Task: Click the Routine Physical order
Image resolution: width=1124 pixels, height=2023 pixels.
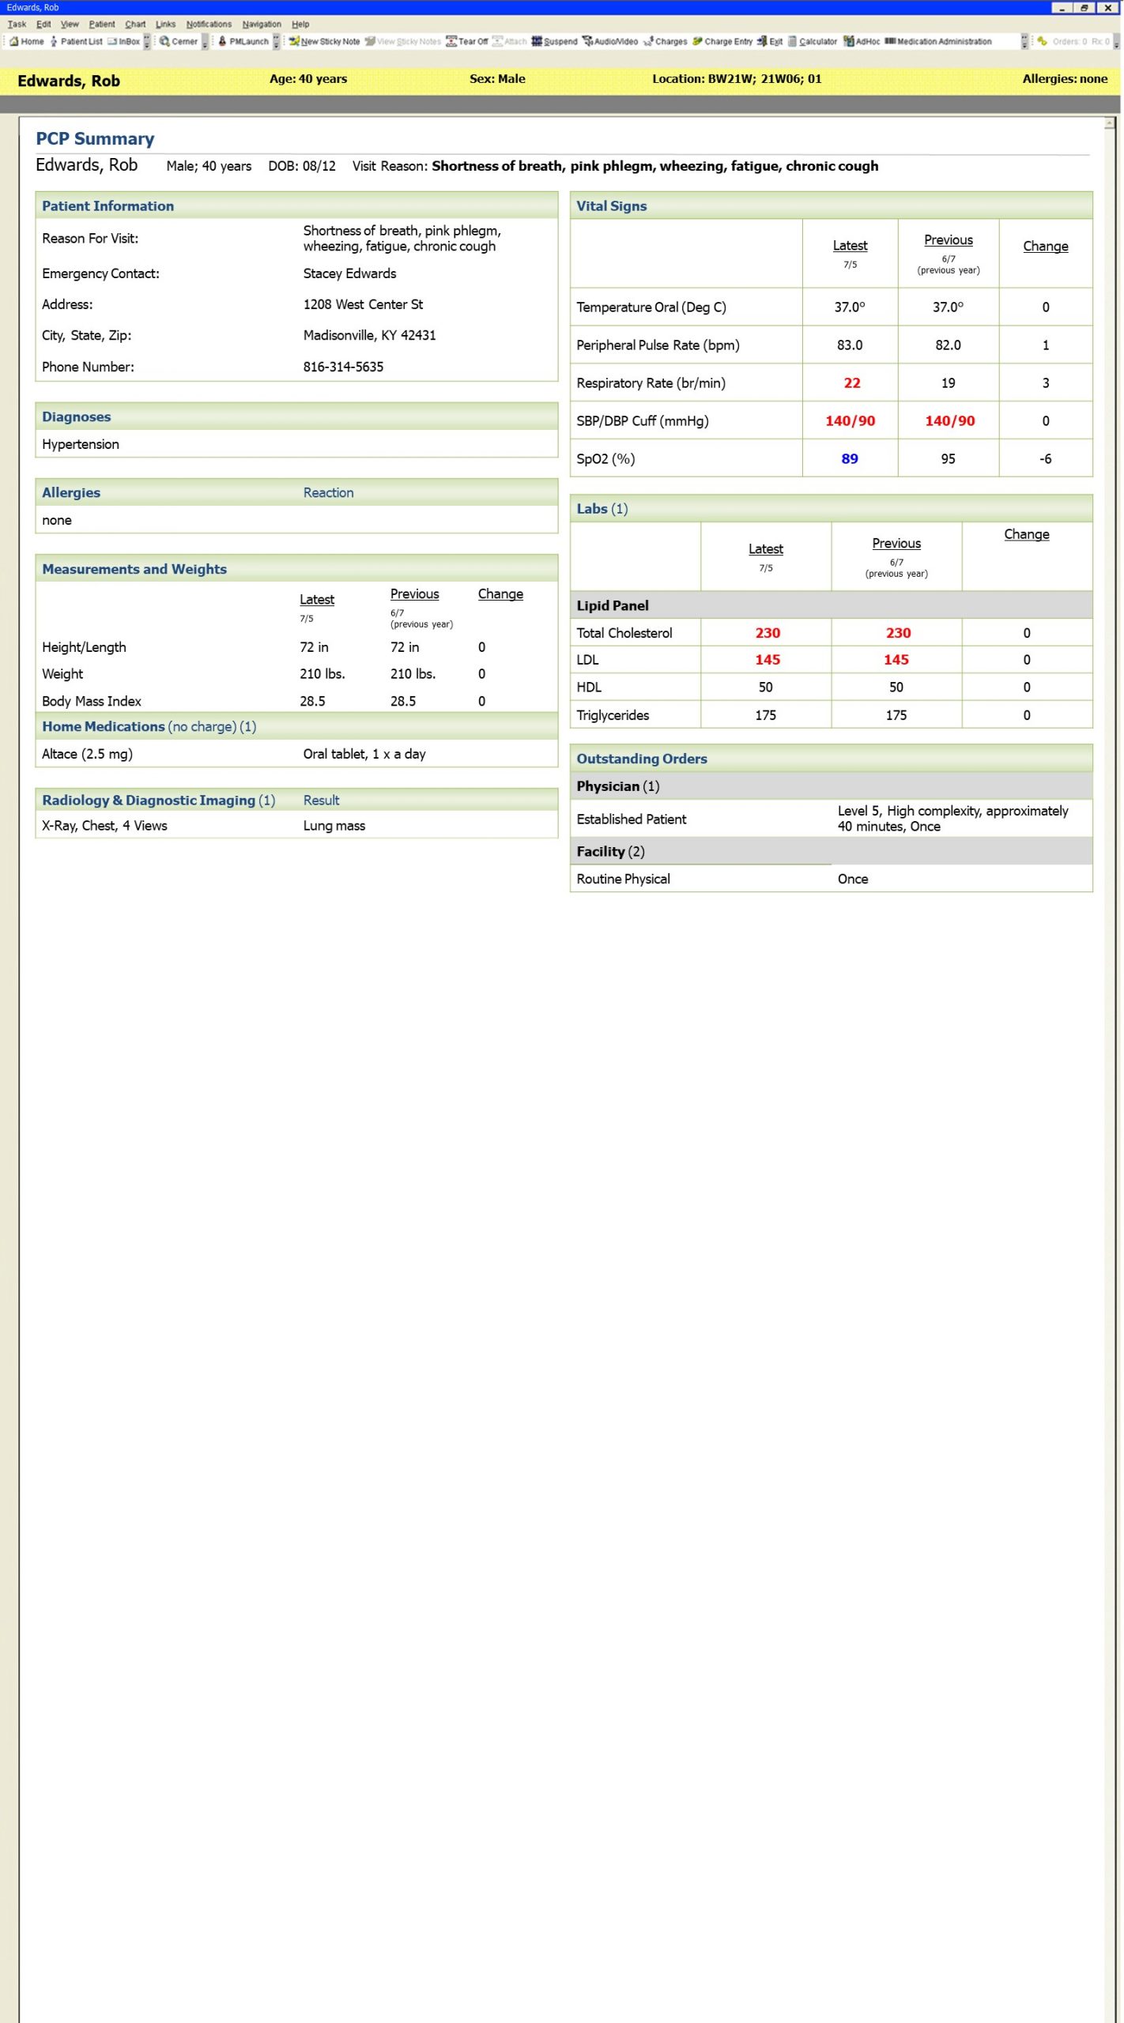Action: [x=623, y=880]
